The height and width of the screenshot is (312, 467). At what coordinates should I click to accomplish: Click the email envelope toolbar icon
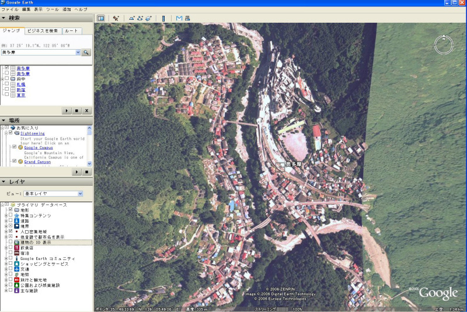click(x=179, y=18)
